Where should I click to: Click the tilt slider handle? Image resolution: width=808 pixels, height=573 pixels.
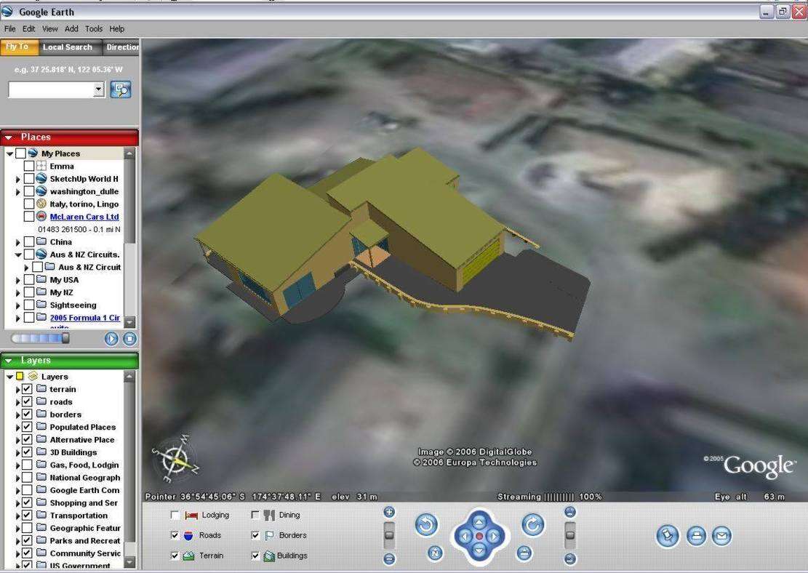click(570, 535)
